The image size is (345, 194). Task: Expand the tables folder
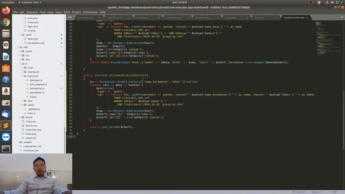point(22,105)
